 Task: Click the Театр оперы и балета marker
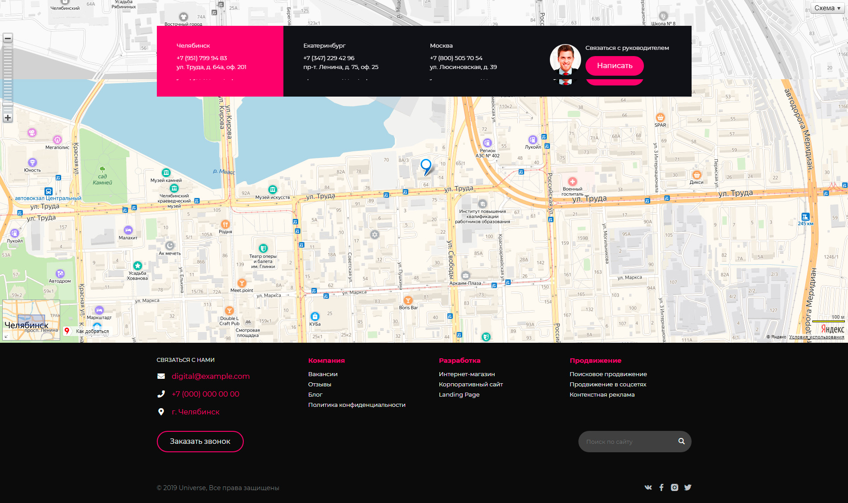coord(263,248)
